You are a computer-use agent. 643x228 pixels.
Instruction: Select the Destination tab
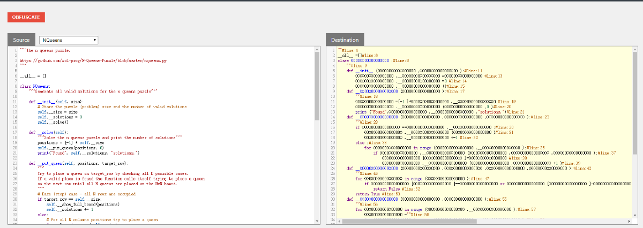(345, 40)
